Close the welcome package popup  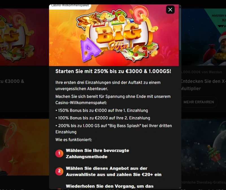click(170, 10)
